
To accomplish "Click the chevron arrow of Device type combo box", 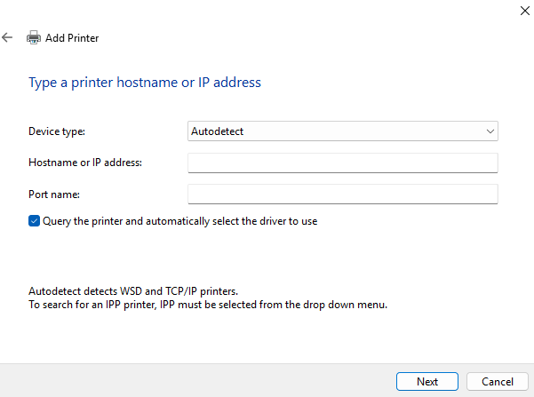I will click(490, 131).
